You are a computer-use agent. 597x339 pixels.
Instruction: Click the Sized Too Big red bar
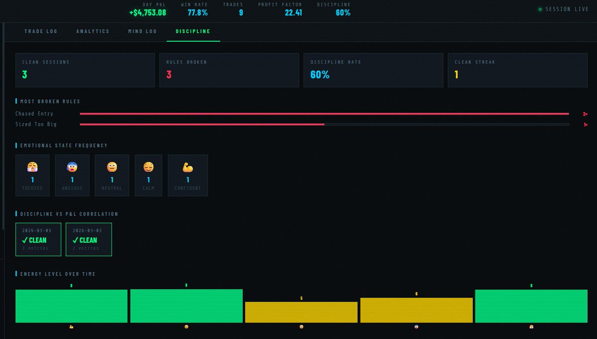(202, 124)
